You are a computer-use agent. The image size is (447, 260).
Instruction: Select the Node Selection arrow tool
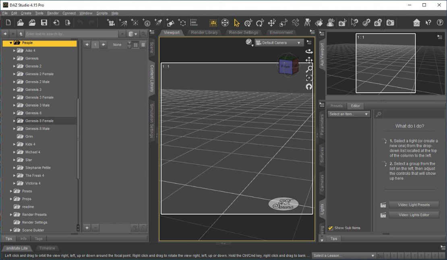(237, 23)
